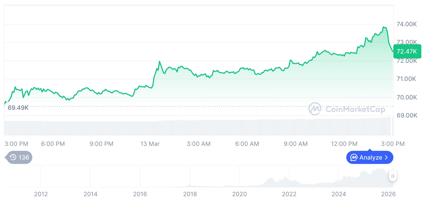Click the 2016 year marker on the timeline
The width and height of the screenshot is (429, 200).
(140, 194)
